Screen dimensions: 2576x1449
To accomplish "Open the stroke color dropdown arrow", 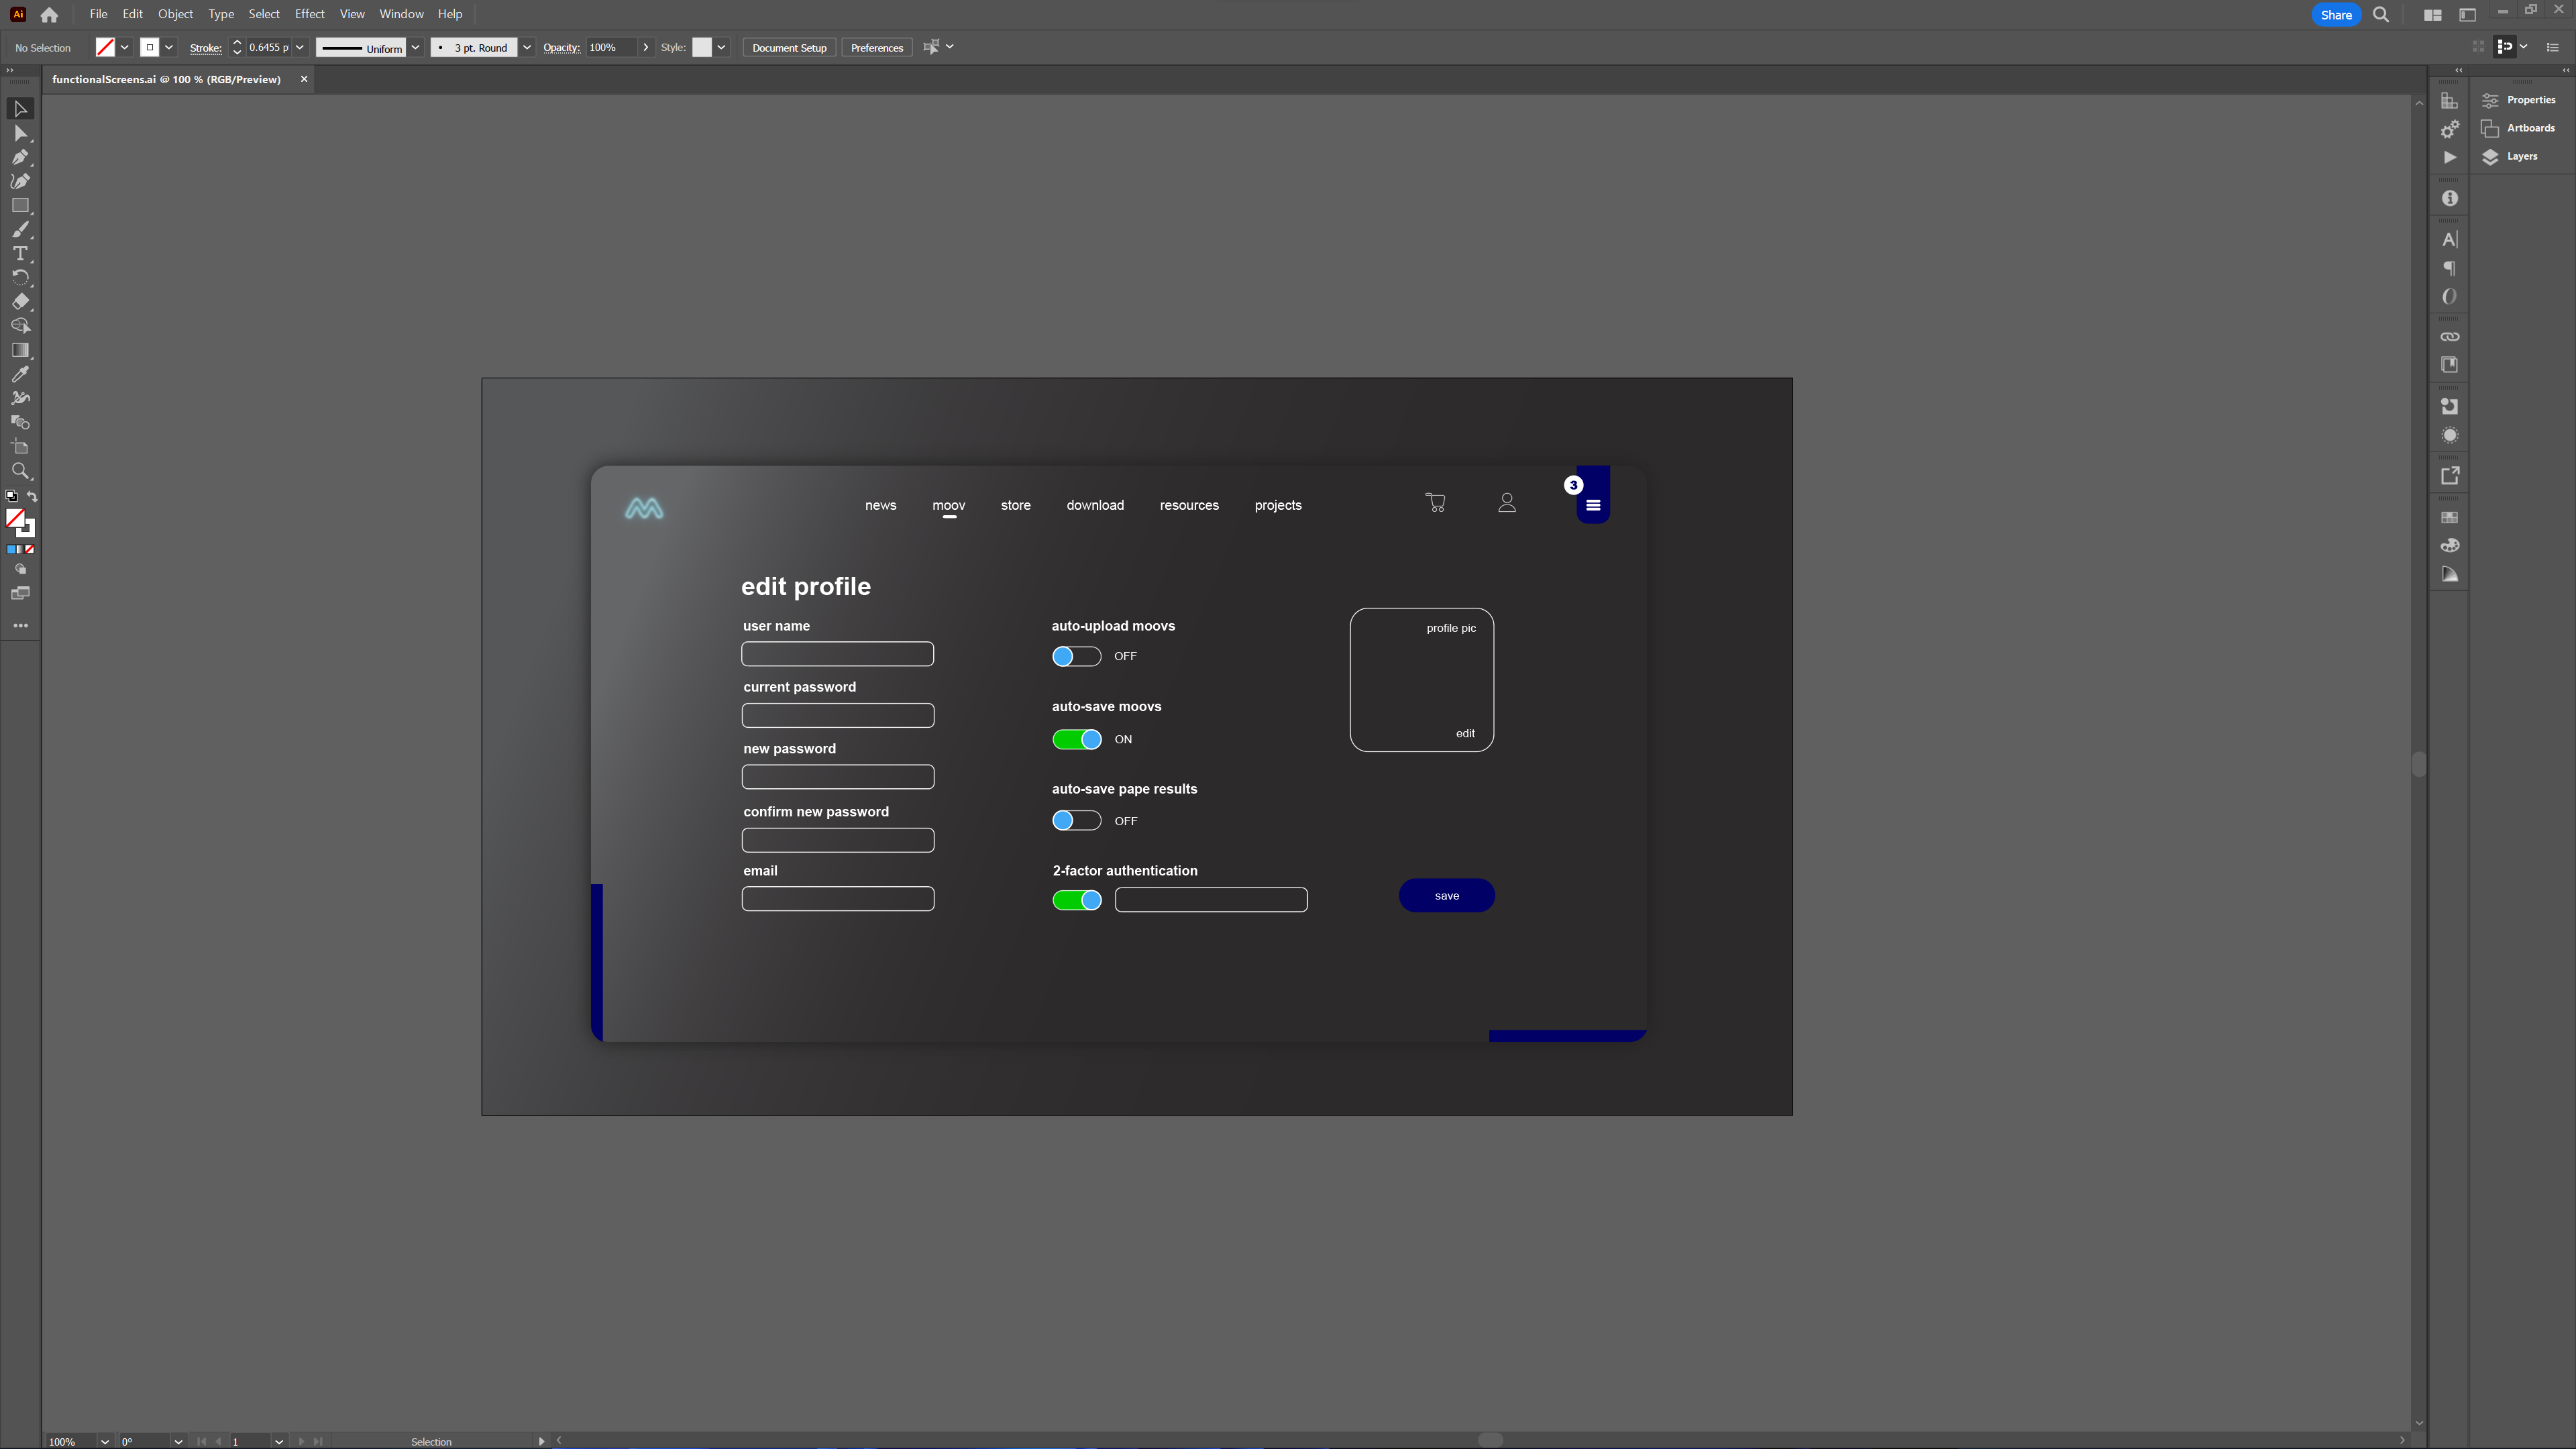I will (x=169, y=47).
